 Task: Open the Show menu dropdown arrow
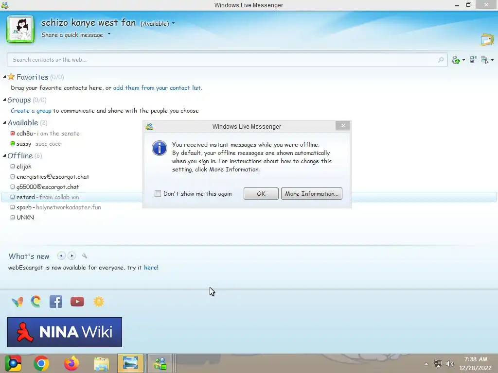[x=492, y=60]
